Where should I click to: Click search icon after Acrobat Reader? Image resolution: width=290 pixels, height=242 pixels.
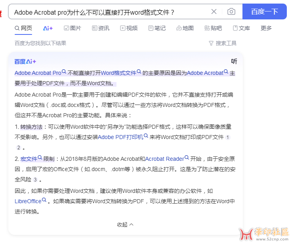pyautogui.click(x=187, y=158)
